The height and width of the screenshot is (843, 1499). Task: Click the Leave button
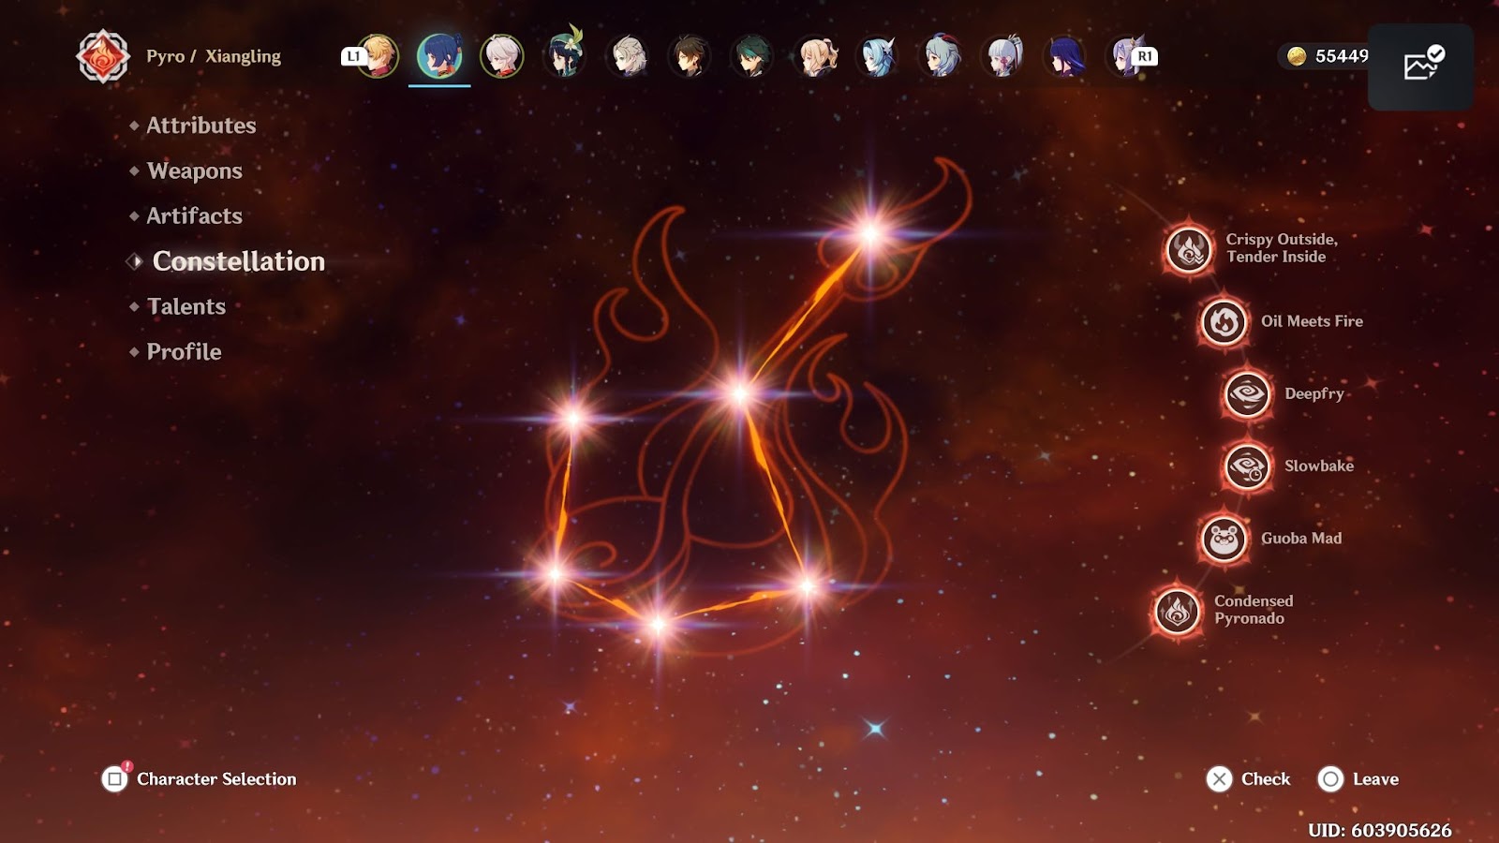[x=1358, y=778]
